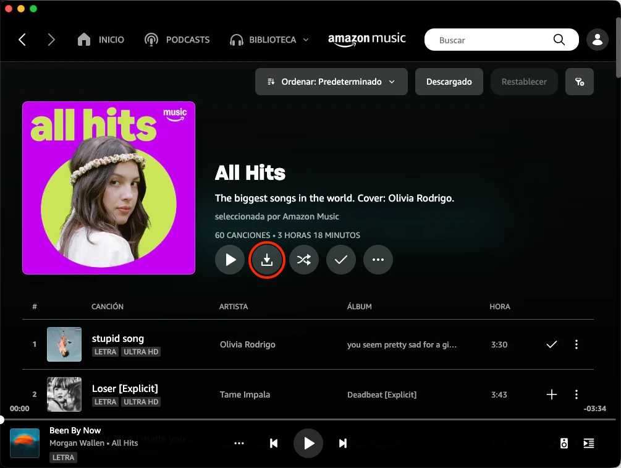Open more options for stupid song
This screenshot has width=621, height=468.
[577, 344]
